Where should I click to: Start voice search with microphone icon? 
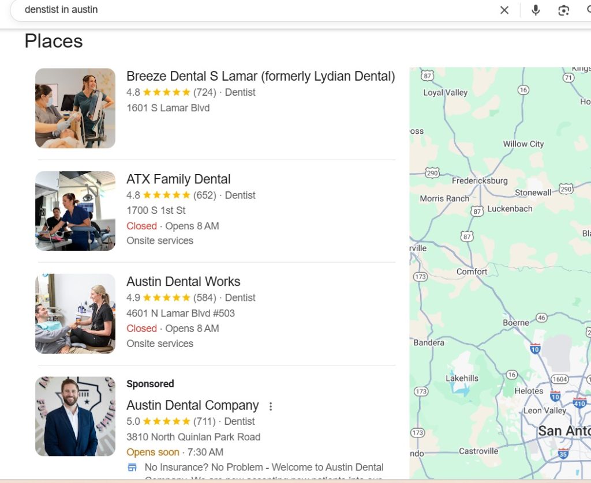pyautogui.click(x=536, y=10)
